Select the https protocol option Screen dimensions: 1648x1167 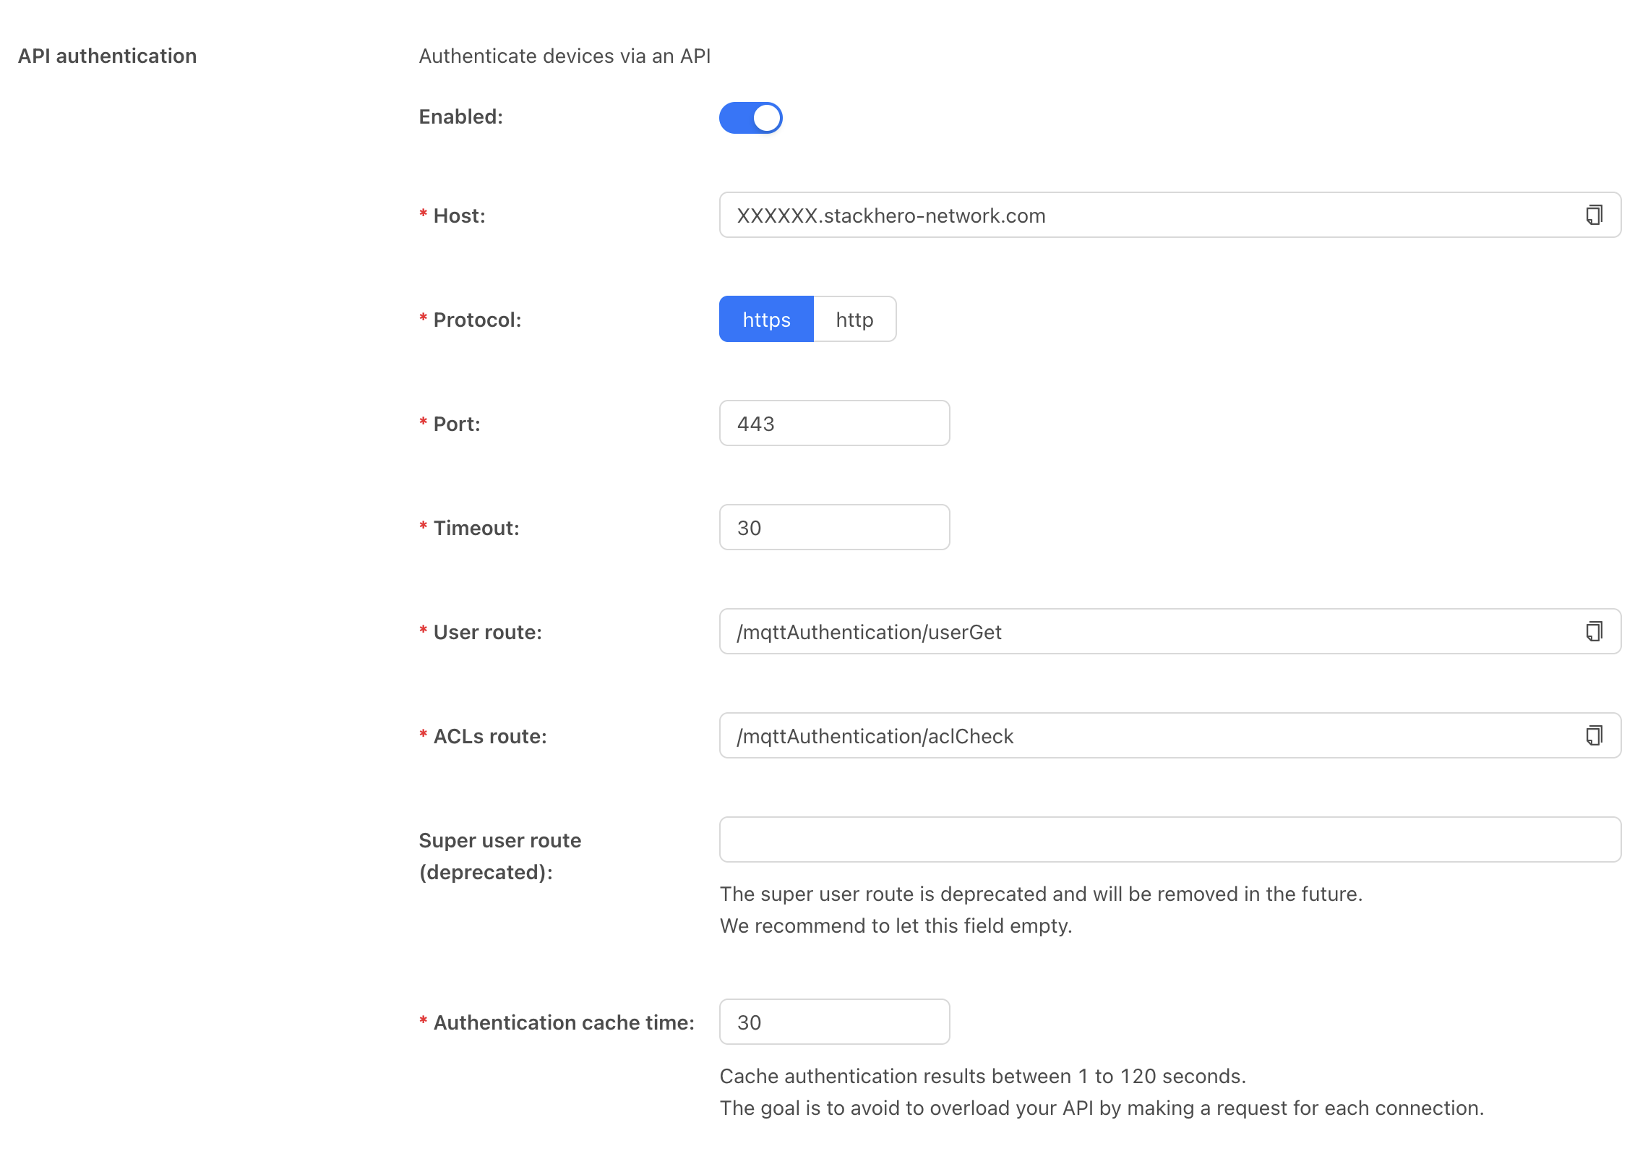(766, 319)
